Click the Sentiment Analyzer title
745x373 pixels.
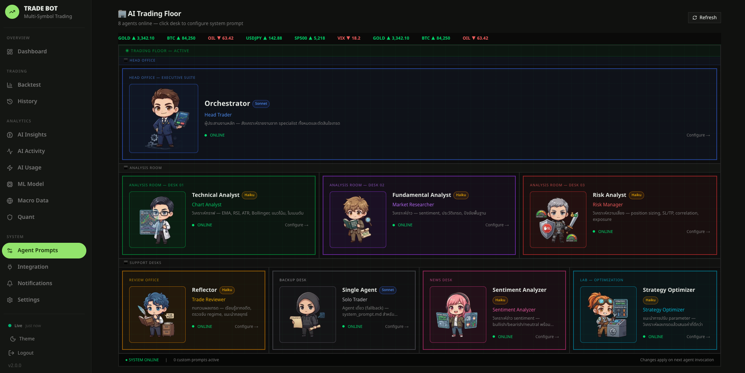coord(519,290)
